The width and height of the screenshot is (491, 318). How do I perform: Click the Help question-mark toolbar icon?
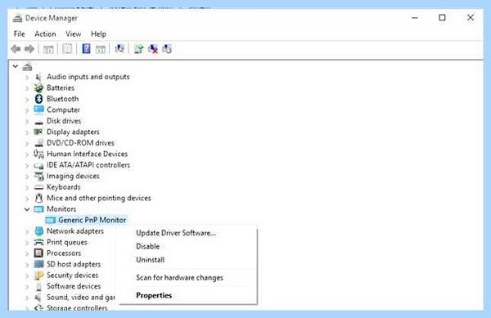pos(86,49)
